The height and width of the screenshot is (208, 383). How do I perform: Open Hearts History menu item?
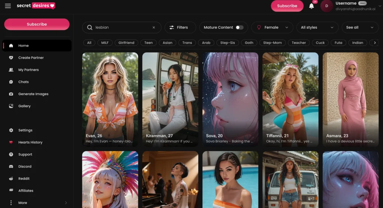pos(37,142)
